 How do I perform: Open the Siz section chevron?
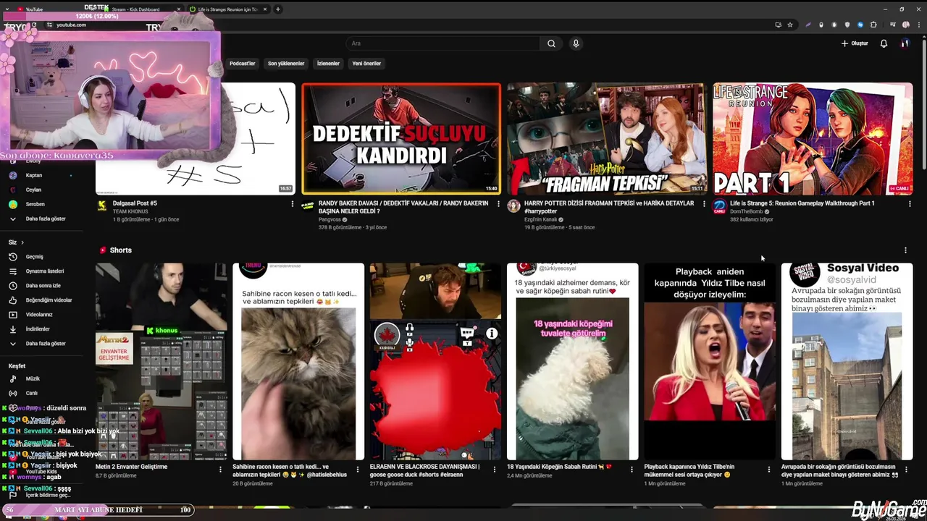(x=22, y=242)
